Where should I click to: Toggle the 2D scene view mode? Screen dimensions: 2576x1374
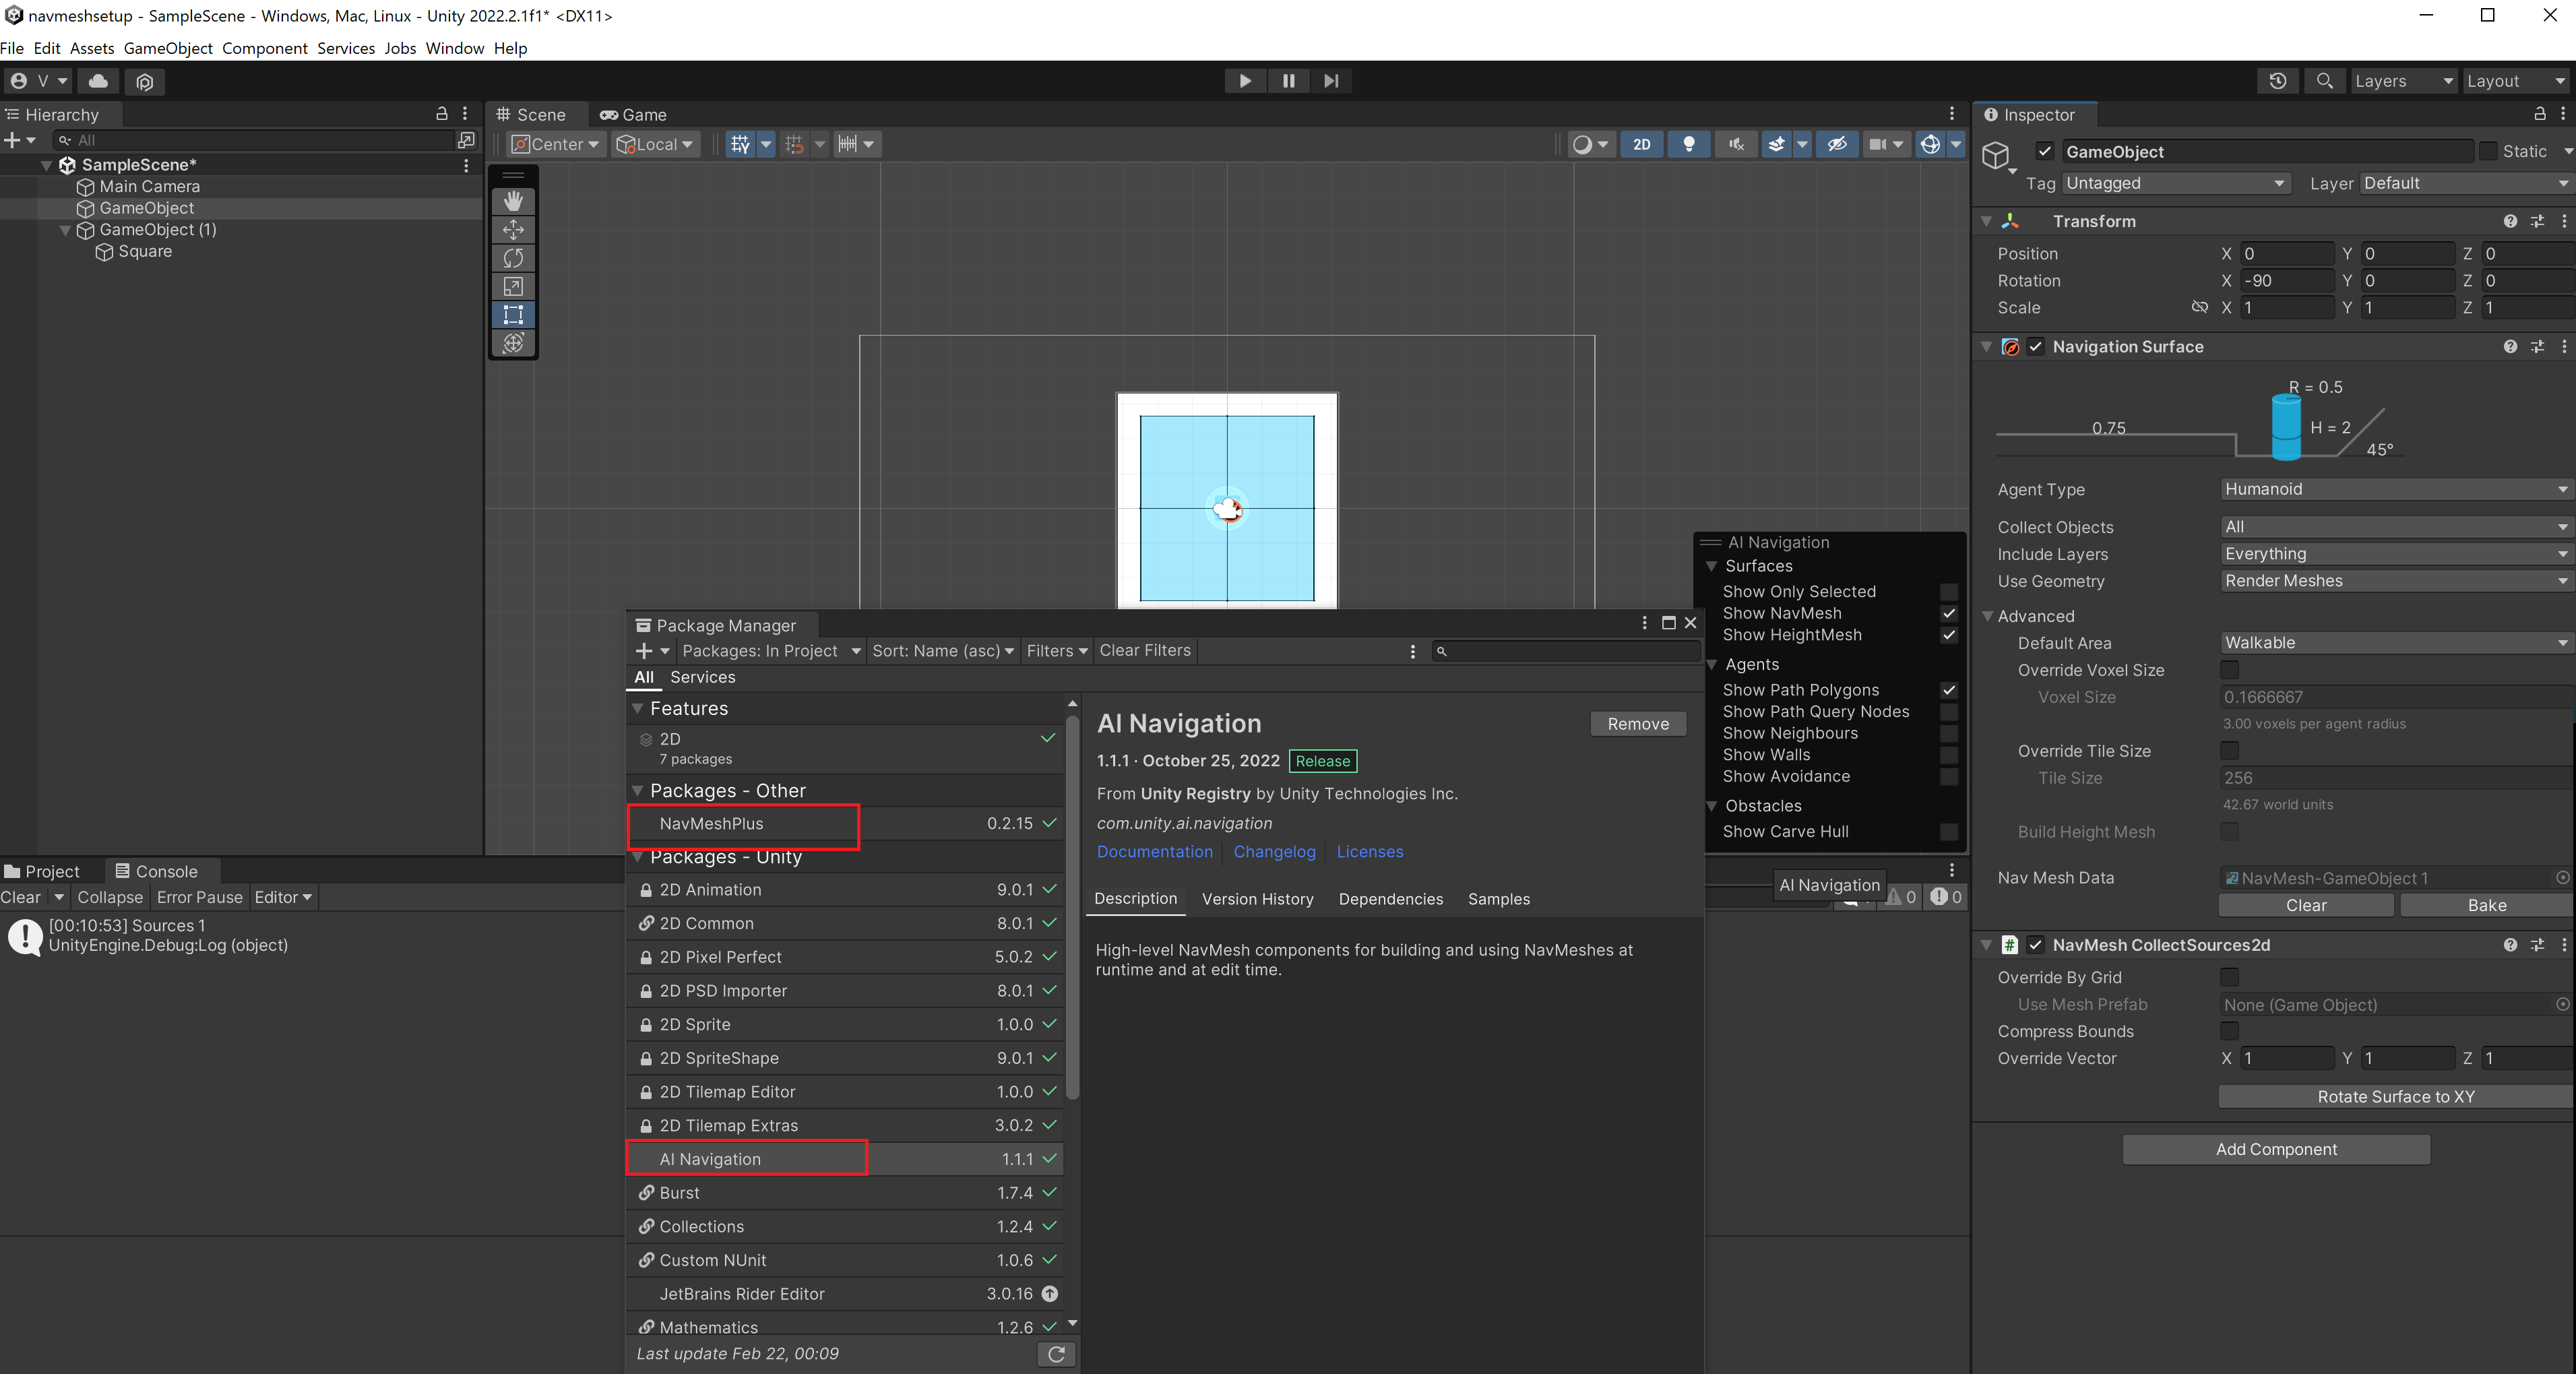click(x=1641, y=144)
